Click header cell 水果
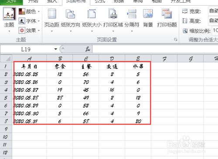The height and width of the screenshot is (159, 218). point(138,67)
